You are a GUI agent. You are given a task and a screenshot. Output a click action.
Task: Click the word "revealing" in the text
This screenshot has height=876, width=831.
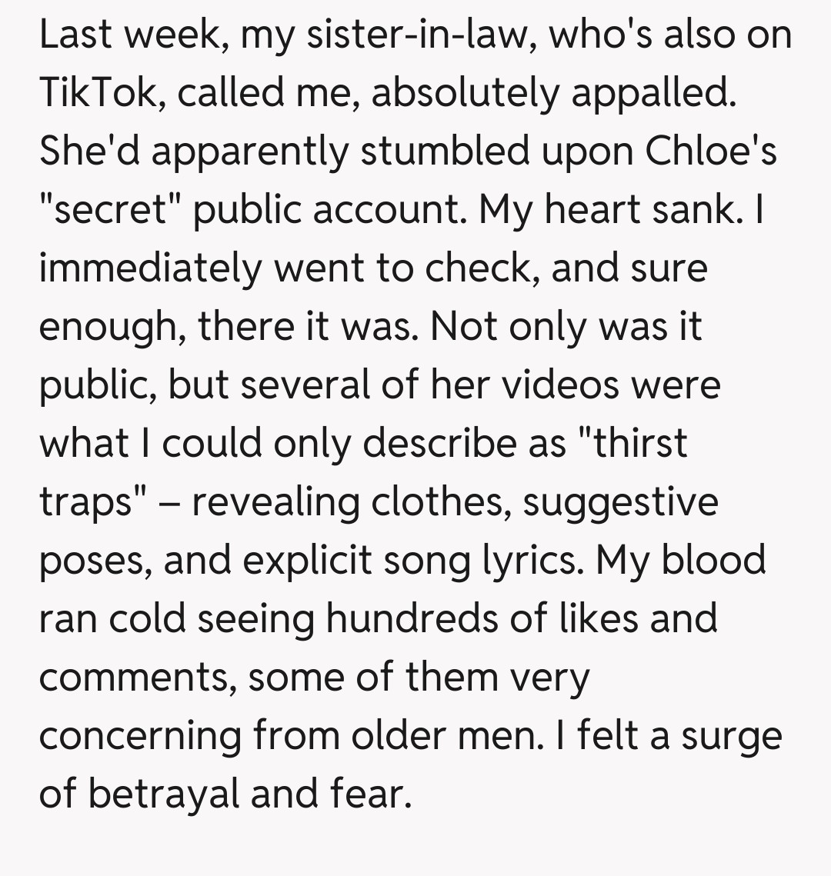[276, 502]
